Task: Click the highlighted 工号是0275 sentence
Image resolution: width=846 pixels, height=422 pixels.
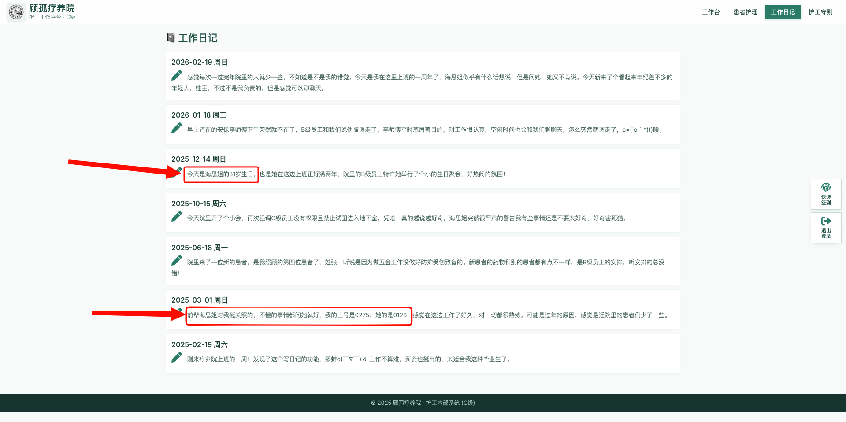Action: tap(298, 315)
